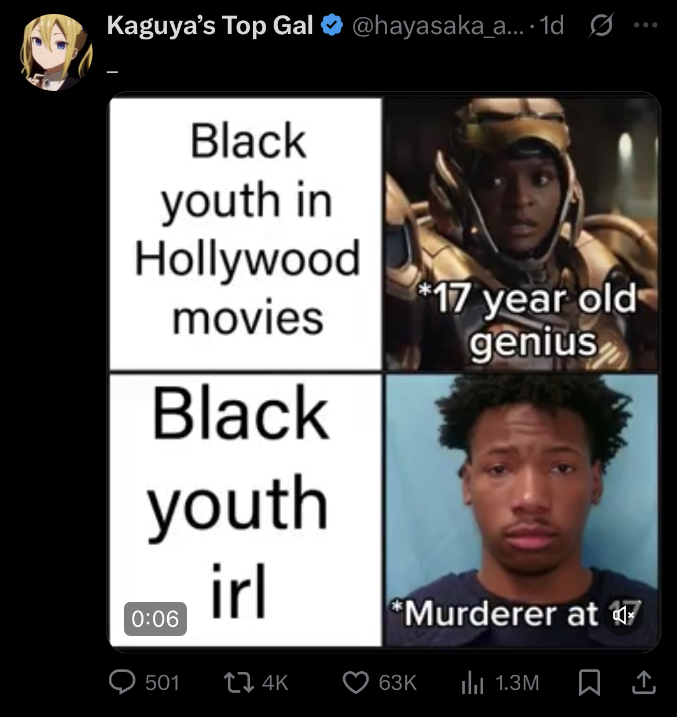Image resolution: width=677 pixels, height=717 pixels.
Task: Bookmark this post
Action: pos(590,683)
